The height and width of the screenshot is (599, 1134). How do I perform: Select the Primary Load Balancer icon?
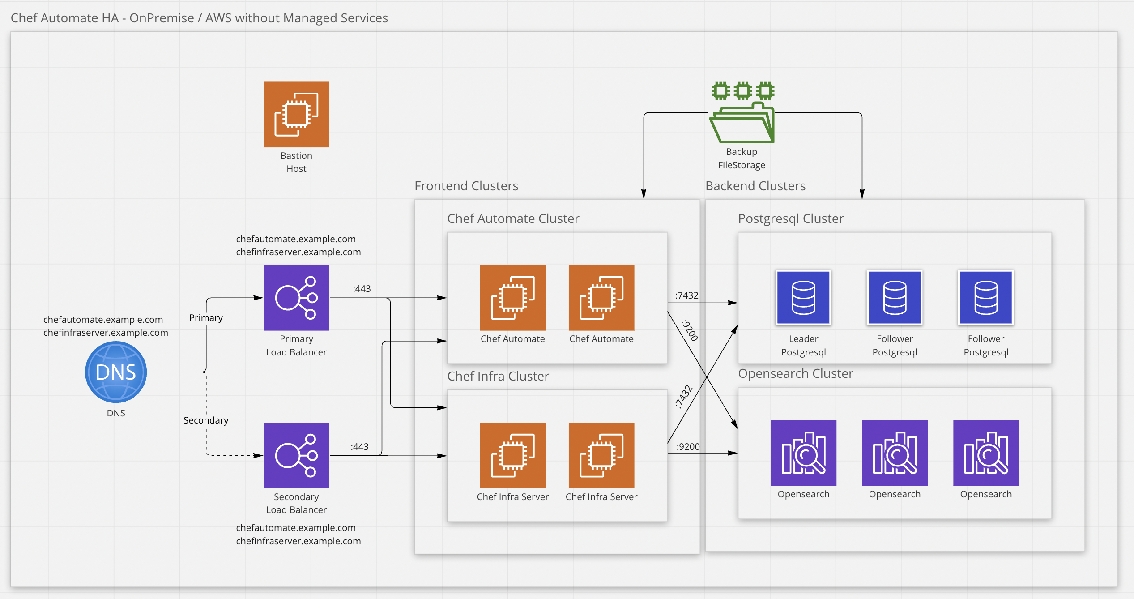296,298
